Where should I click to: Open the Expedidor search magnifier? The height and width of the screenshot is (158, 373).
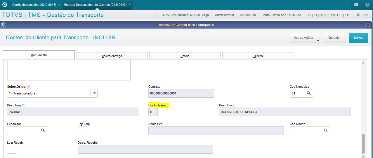[x=43, y=131]
